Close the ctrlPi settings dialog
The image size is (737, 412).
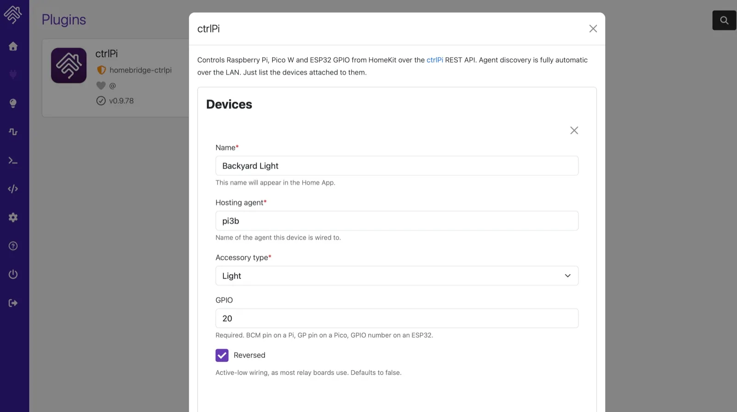tap(593, 29)
